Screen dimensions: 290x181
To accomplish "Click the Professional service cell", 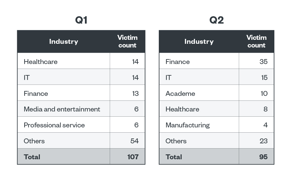I will [54, 125].
